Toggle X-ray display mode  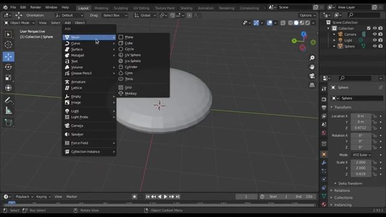click(283, 23)
